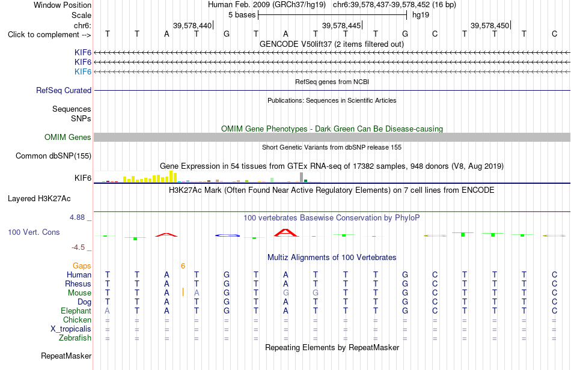Click the 'Click to complement -->' label
The image size is (571, 370).
coord(49,35)
